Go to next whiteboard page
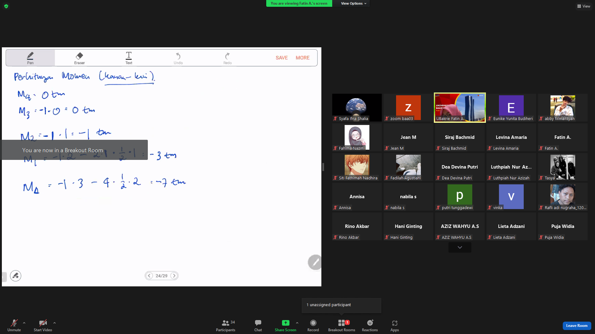The width and height of the screenshot is (595, 334). click(174, 276)
